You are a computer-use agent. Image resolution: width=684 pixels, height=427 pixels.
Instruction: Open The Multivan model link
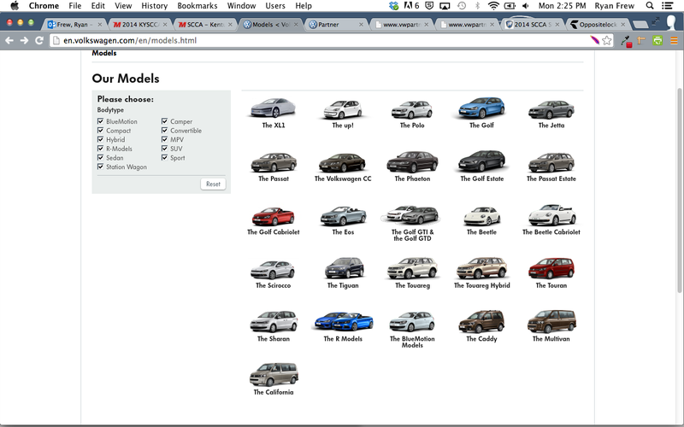pyautogui.click(x=551, y=338)
